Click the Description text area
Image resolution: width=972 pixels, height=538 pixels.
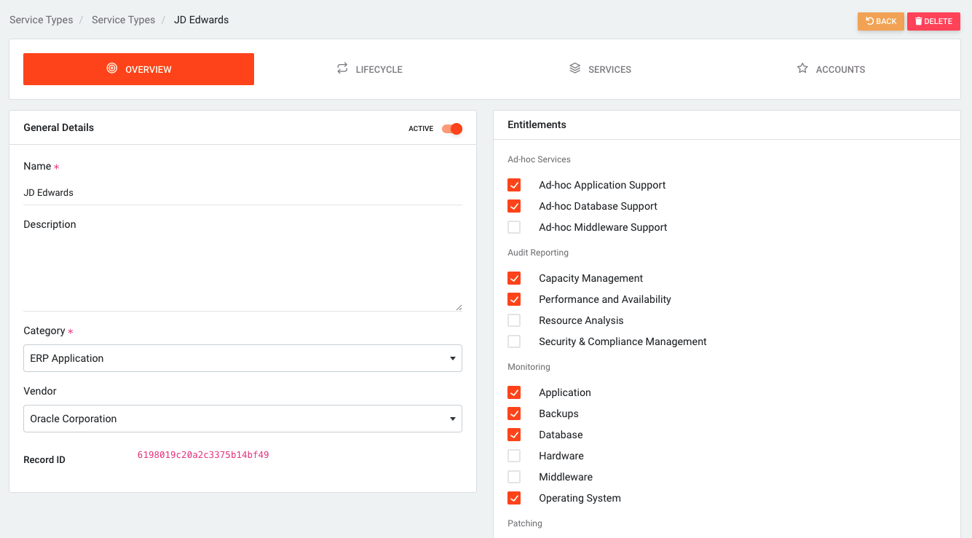coord(242,274)
